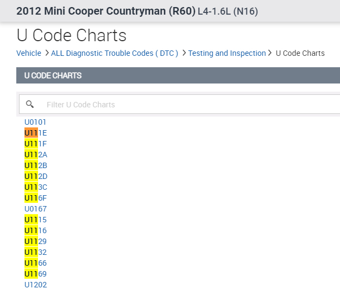340x289 pixels.
Task: Open the U1166 code chart
Action: point(35,263)
